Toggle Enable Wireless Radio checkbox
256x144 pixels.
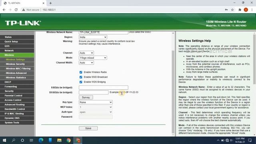[x=81, y=72]
